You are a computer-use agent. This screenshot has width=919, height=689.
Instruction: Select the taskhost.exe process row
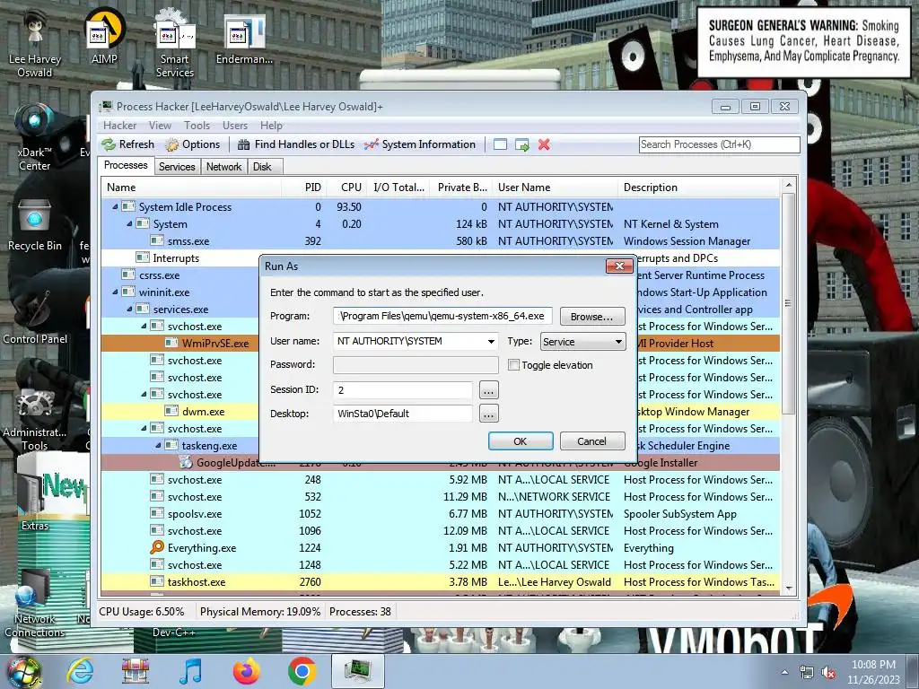point(440,581)
